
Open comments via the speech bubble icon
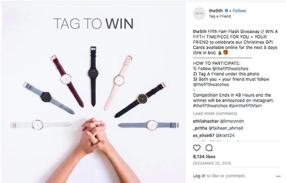[x=209, y=148]
